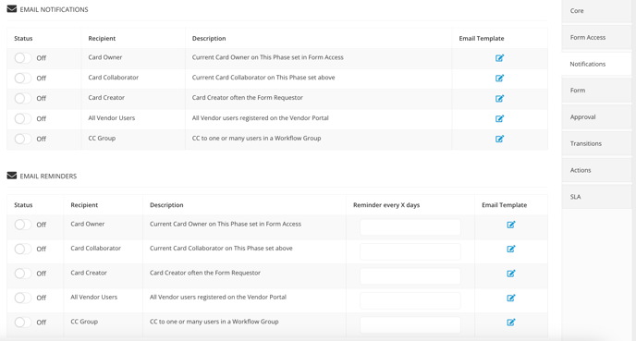Click All Vendor Users reminder days input
Image resolution: width=636 pixels, height=341 pixels.
pyautogui.click(x=410, y=300)
